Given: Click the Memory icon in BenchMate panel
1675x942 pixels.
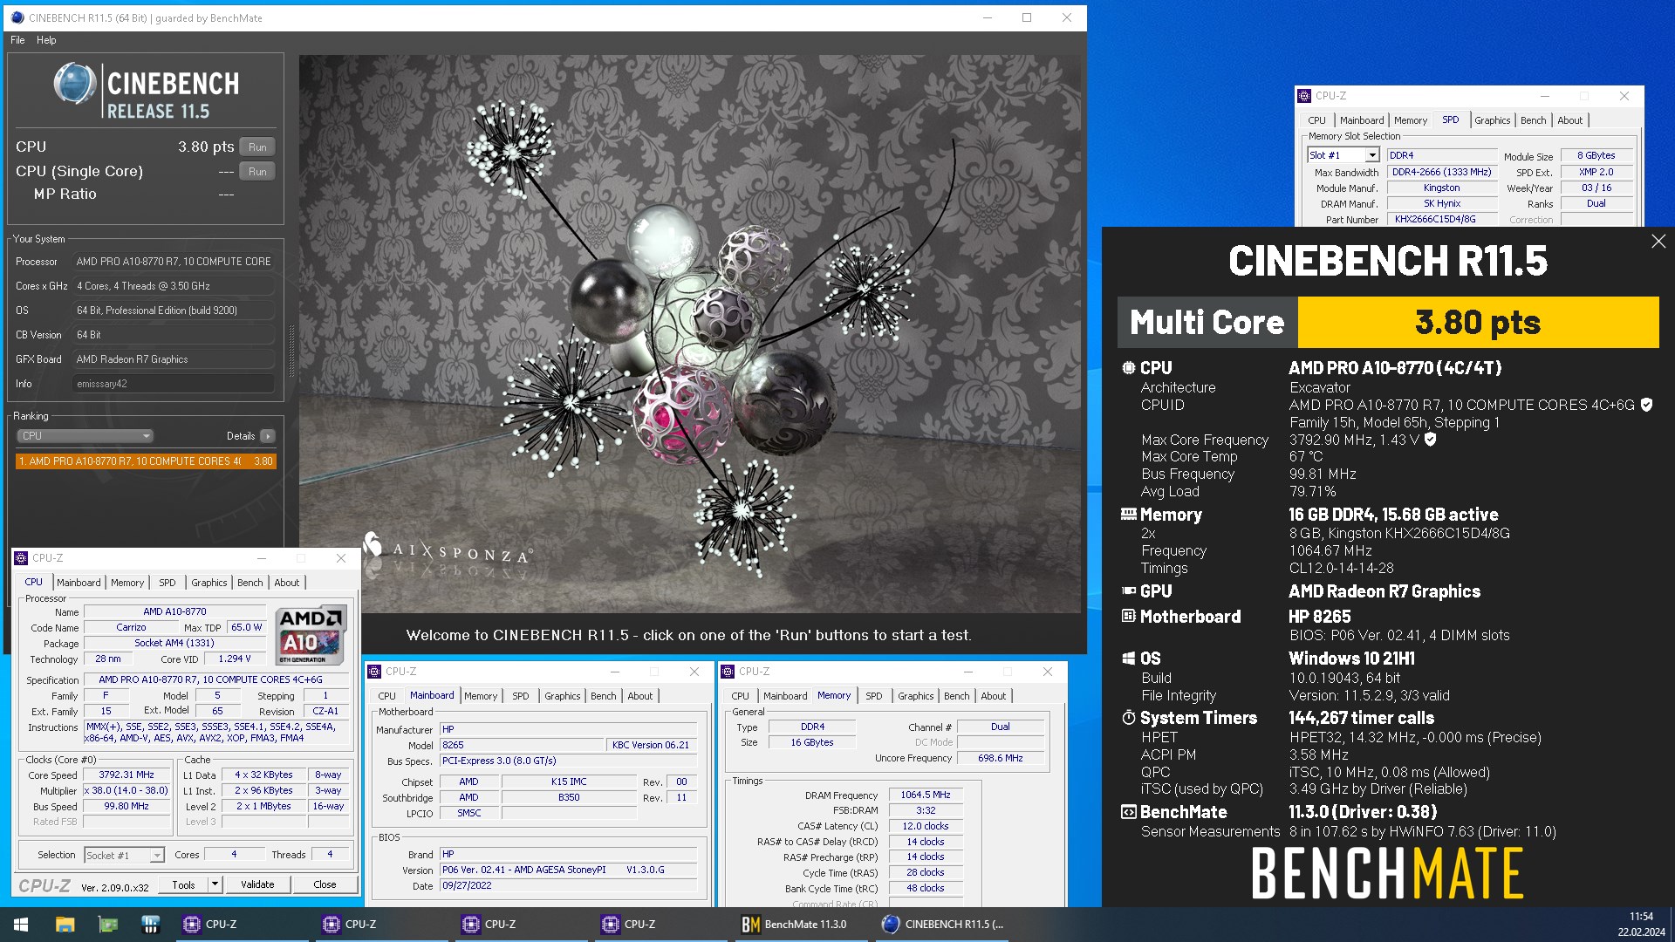Looking at the screenshot, I should [1129, 515].
